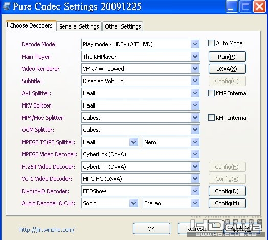The width and height of the screenshot is (268, 240).
Task: Switch to the General Settings tab
Action: tap(79, 26)
